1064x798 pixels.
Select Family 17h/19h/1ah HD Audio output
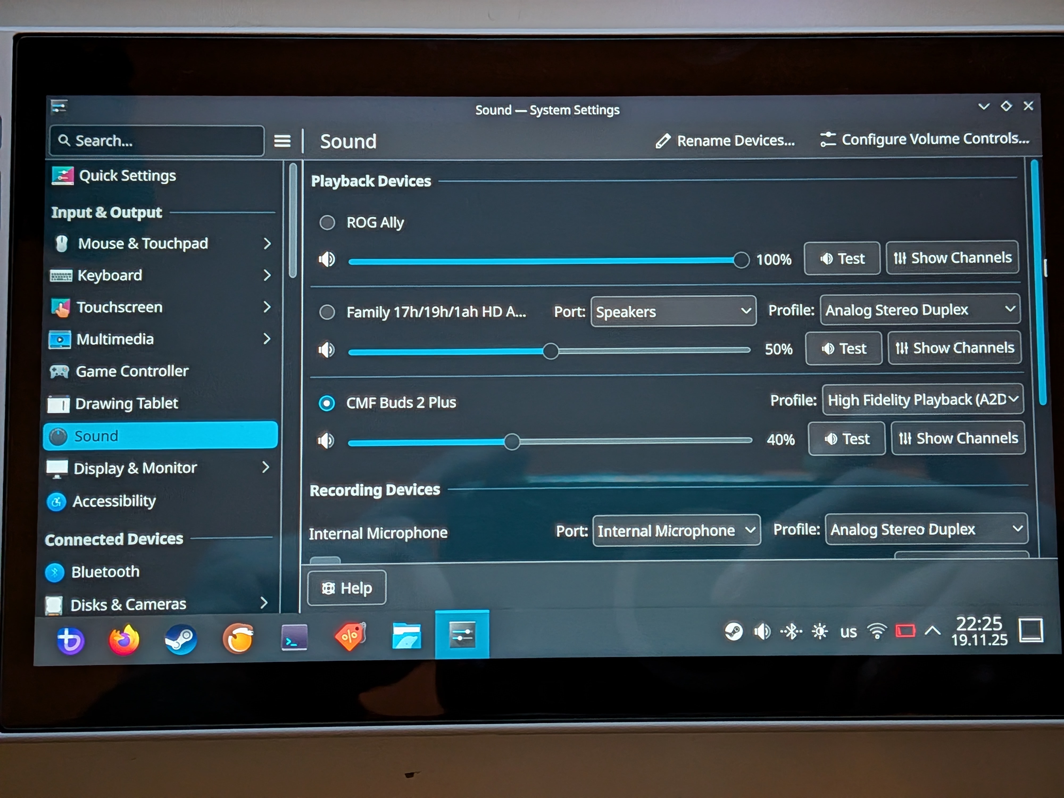(327, 312)
